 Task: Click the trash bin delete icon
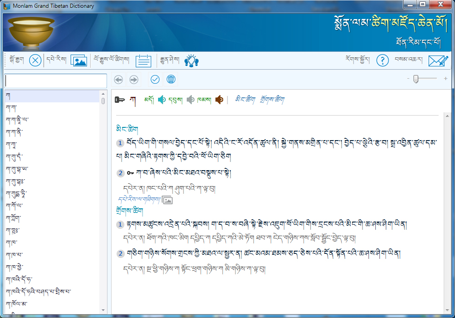point(171,80)
